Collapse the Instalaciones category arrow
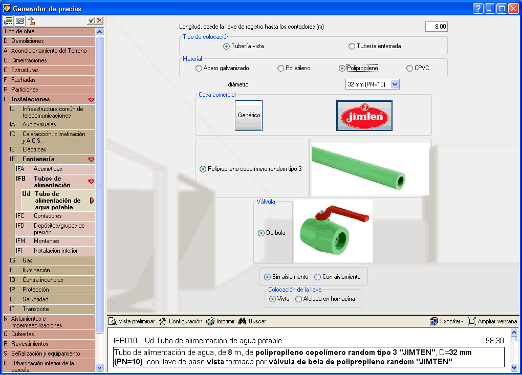This screenshot has width=522, height=375. (91, 99)
